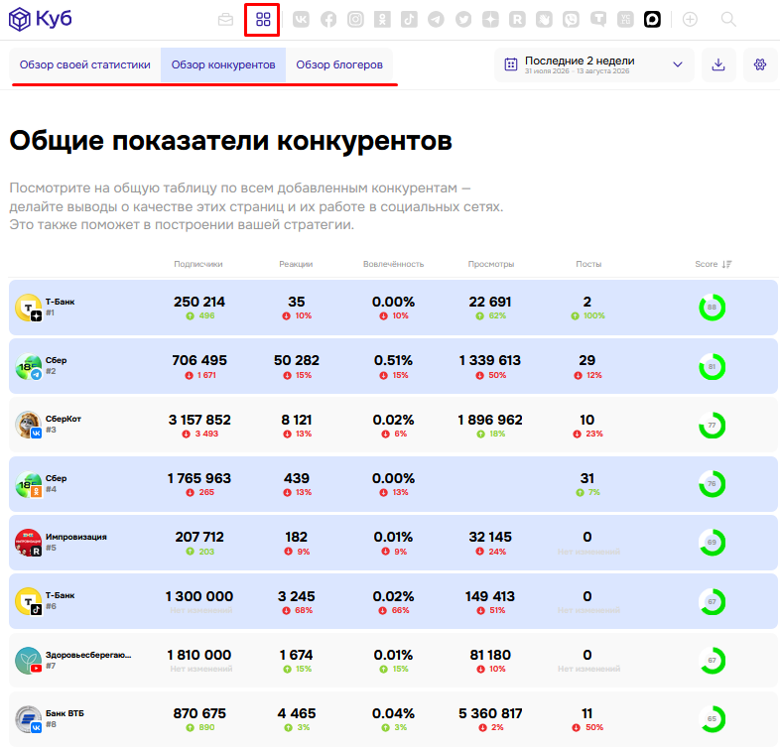Click Т-Банк #1 avatar
780x748 pixels.
click(29, 308)
